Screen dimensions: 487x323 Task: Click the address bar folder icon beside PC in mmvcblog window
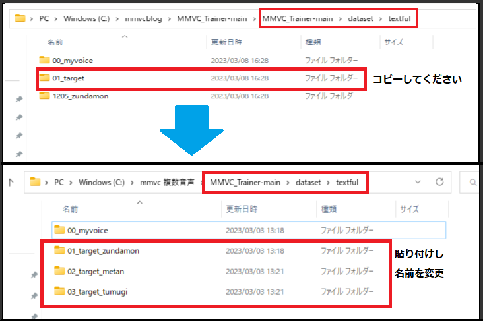click(20, 18)
